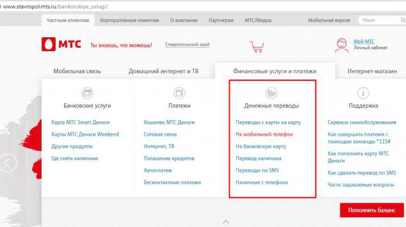The width and height of the screenshot is (406, 227).
Task: Click the Мой МТС link
Action: (x=364, y=41)
